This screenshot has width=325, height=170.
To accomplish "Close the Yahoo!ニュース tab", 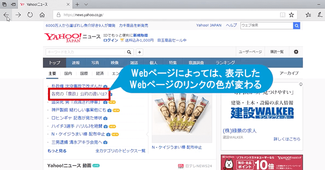I will pos(68,4).
